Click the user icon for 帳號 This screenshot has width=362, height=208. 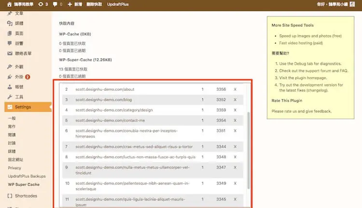point(10,87)
